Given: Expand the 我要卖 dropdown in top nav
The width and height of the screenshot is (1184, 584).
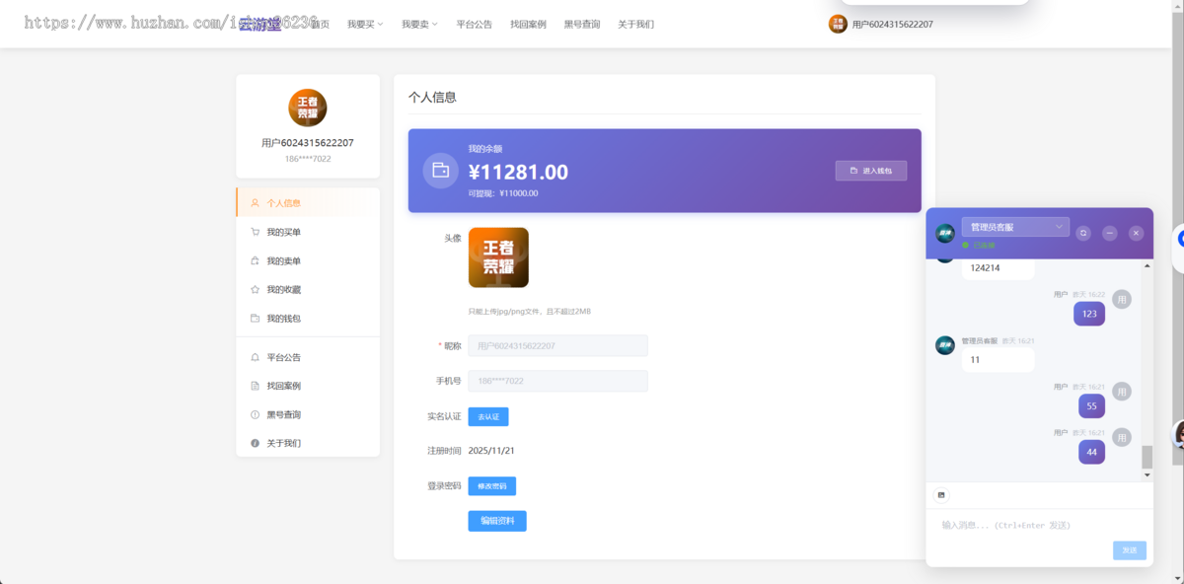Looking at the screenshot, I should point(419,24).
